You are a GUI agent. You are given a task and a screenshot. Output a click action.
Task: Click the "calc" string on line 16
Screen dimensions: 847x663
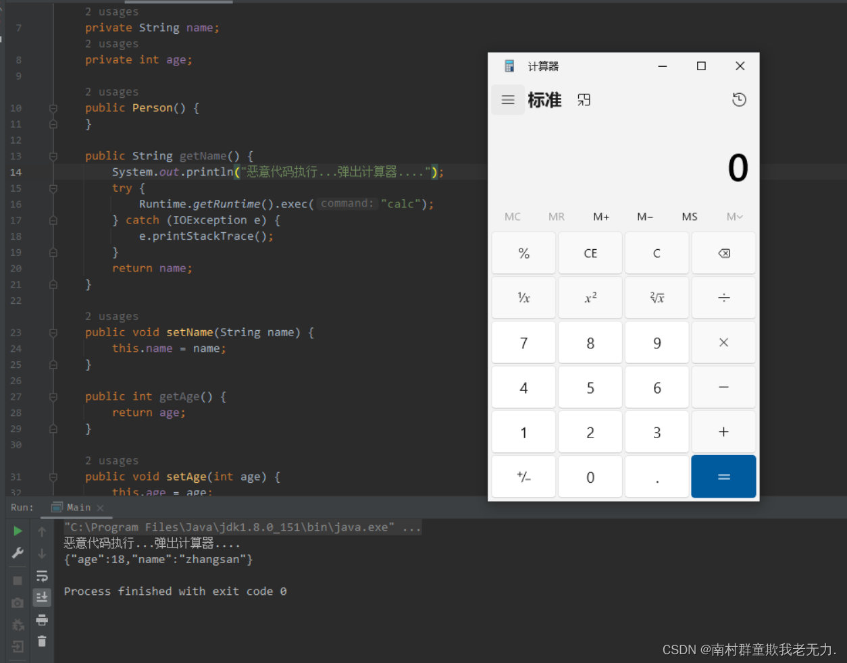[401, 204]
